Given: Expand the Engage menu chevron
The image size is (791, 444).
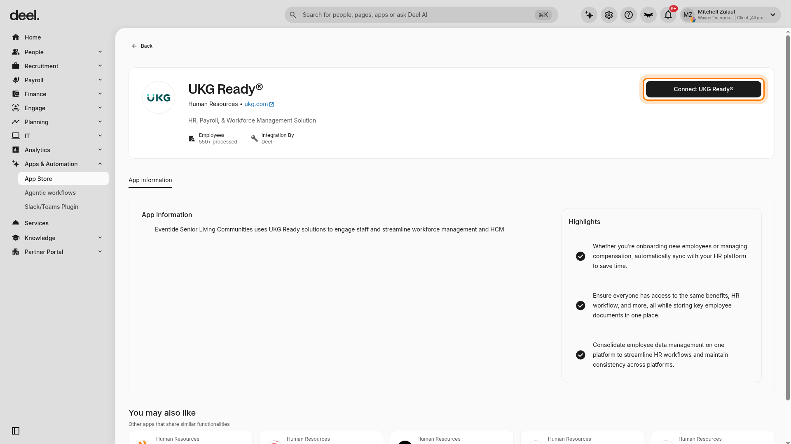Looking at the screenshot, I should [x=100, y=108].
